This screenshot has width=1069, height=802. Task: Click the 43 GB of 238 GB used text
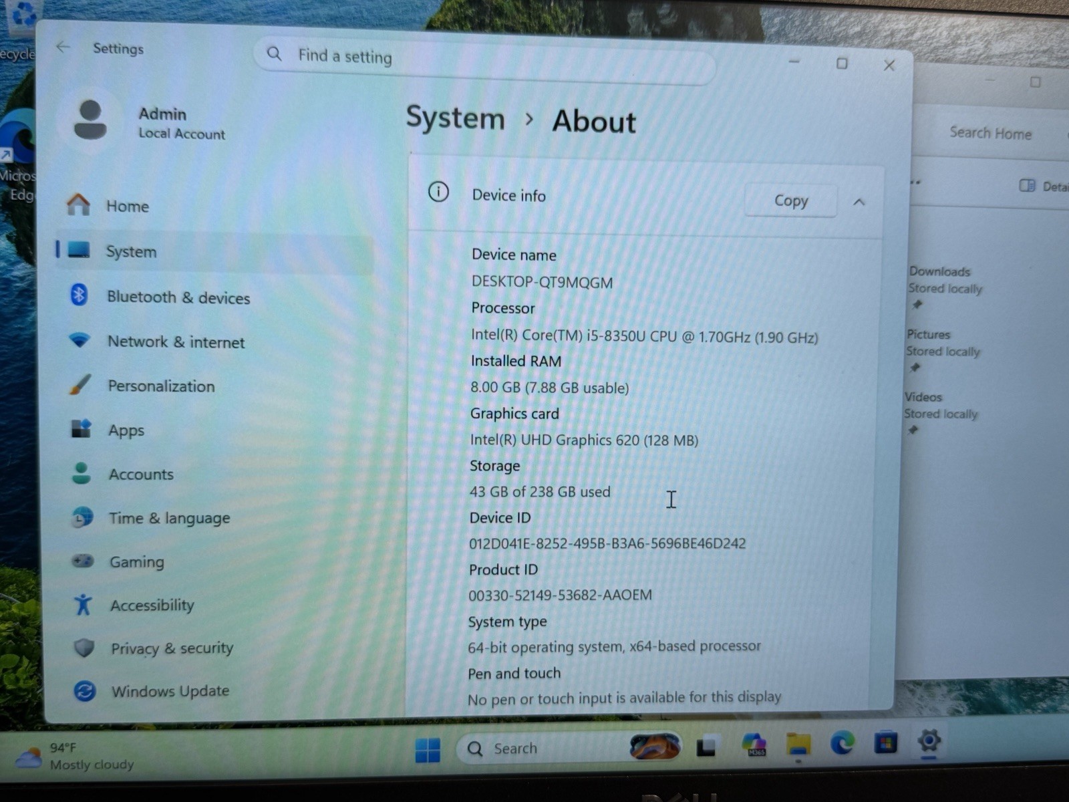coord(540,492)
